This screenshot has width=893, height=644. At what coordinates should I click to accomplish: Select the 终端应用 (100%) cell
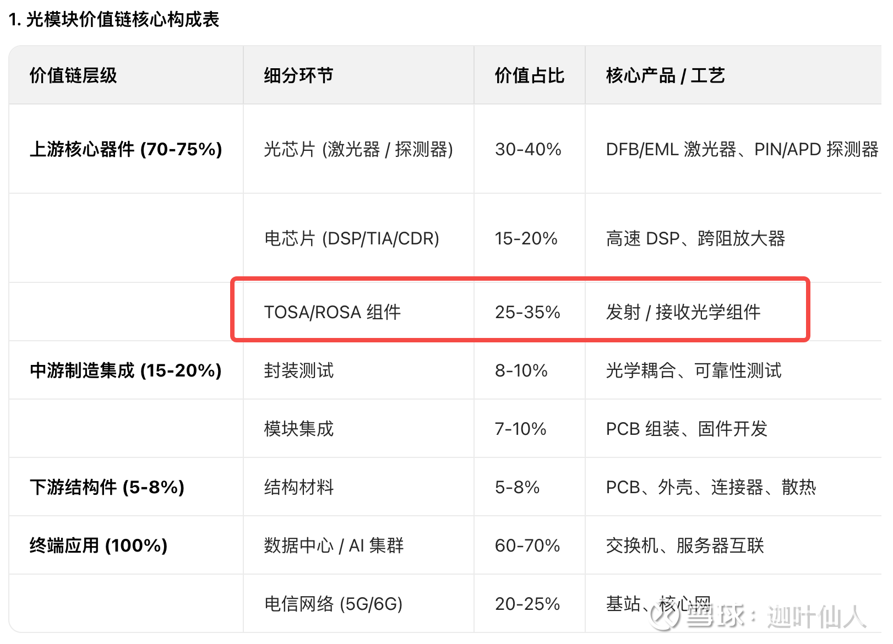coord(99,545)
